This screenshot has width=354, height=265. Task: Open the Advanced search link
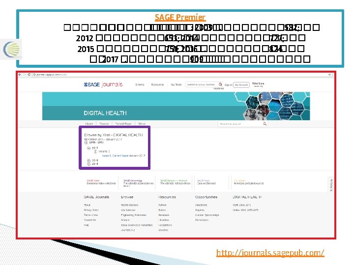click(x=218, y=88)
